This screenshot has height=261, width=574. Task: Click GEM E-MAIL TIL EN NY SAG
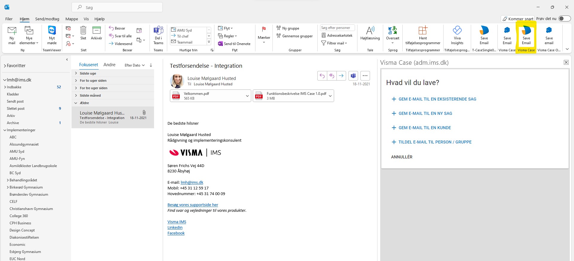[x=422, y=113]
